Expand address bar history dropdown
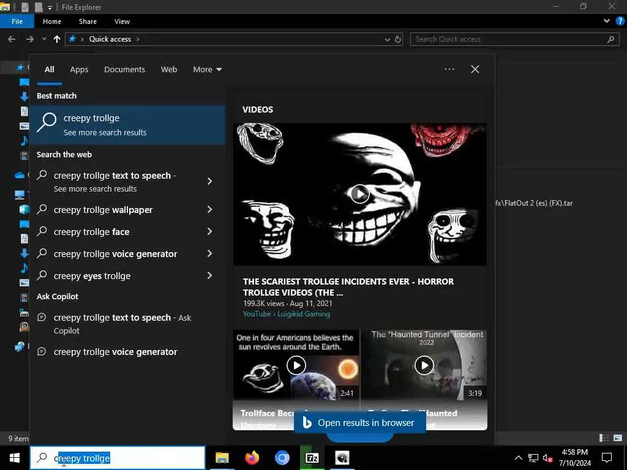This screenshot has width=627, height=470. (387, 39)
